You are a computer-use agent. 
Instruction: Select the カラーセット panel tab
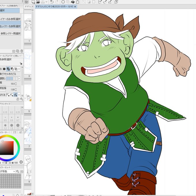(x=5, y=167)
